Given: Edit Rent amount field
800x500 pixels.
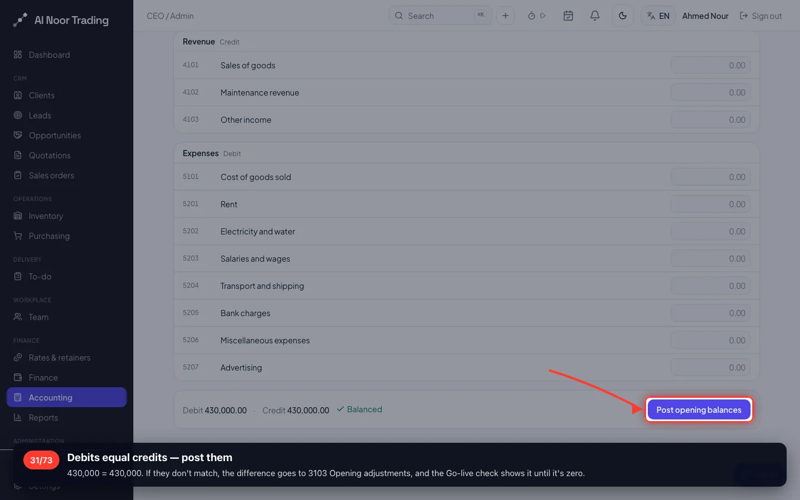Looking at the screenshot, I should pyautogui.click(x=711, y=204).
